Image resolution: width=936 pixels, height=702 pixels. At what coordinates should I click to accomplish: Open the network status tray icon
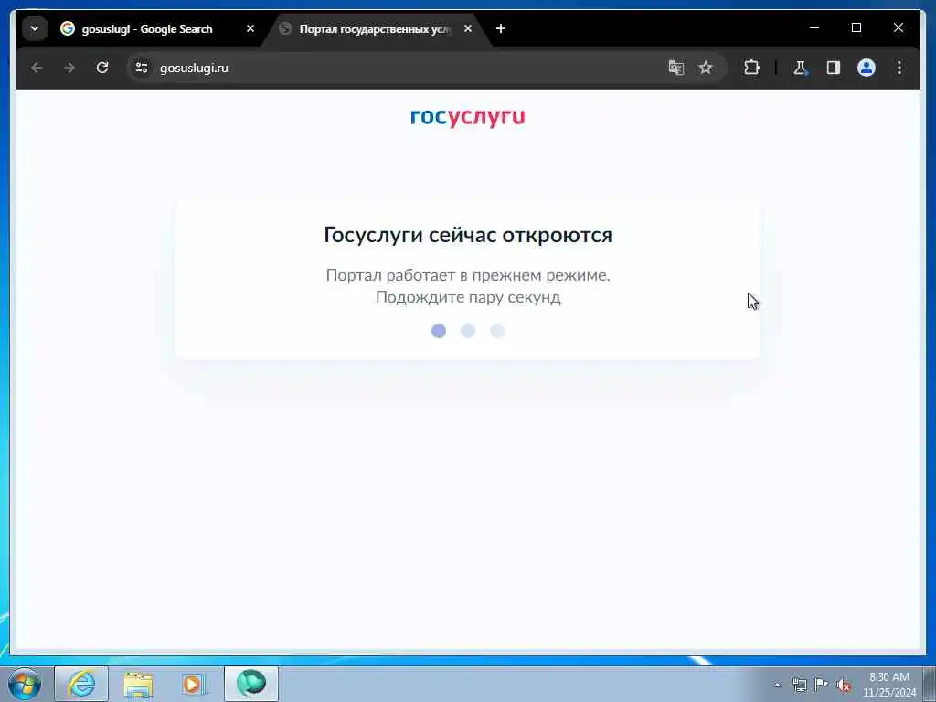[x=799, y=686]
